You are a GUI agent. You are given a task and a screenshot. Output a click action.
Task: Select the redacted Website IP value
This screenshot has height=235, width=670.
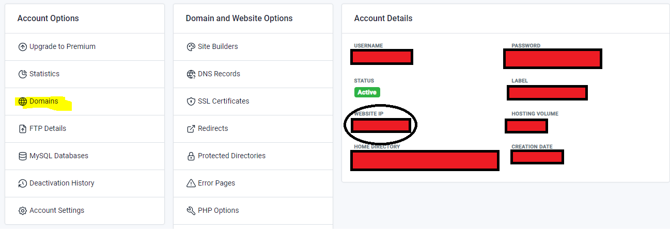pyautogui.click(x=381, y=125)
